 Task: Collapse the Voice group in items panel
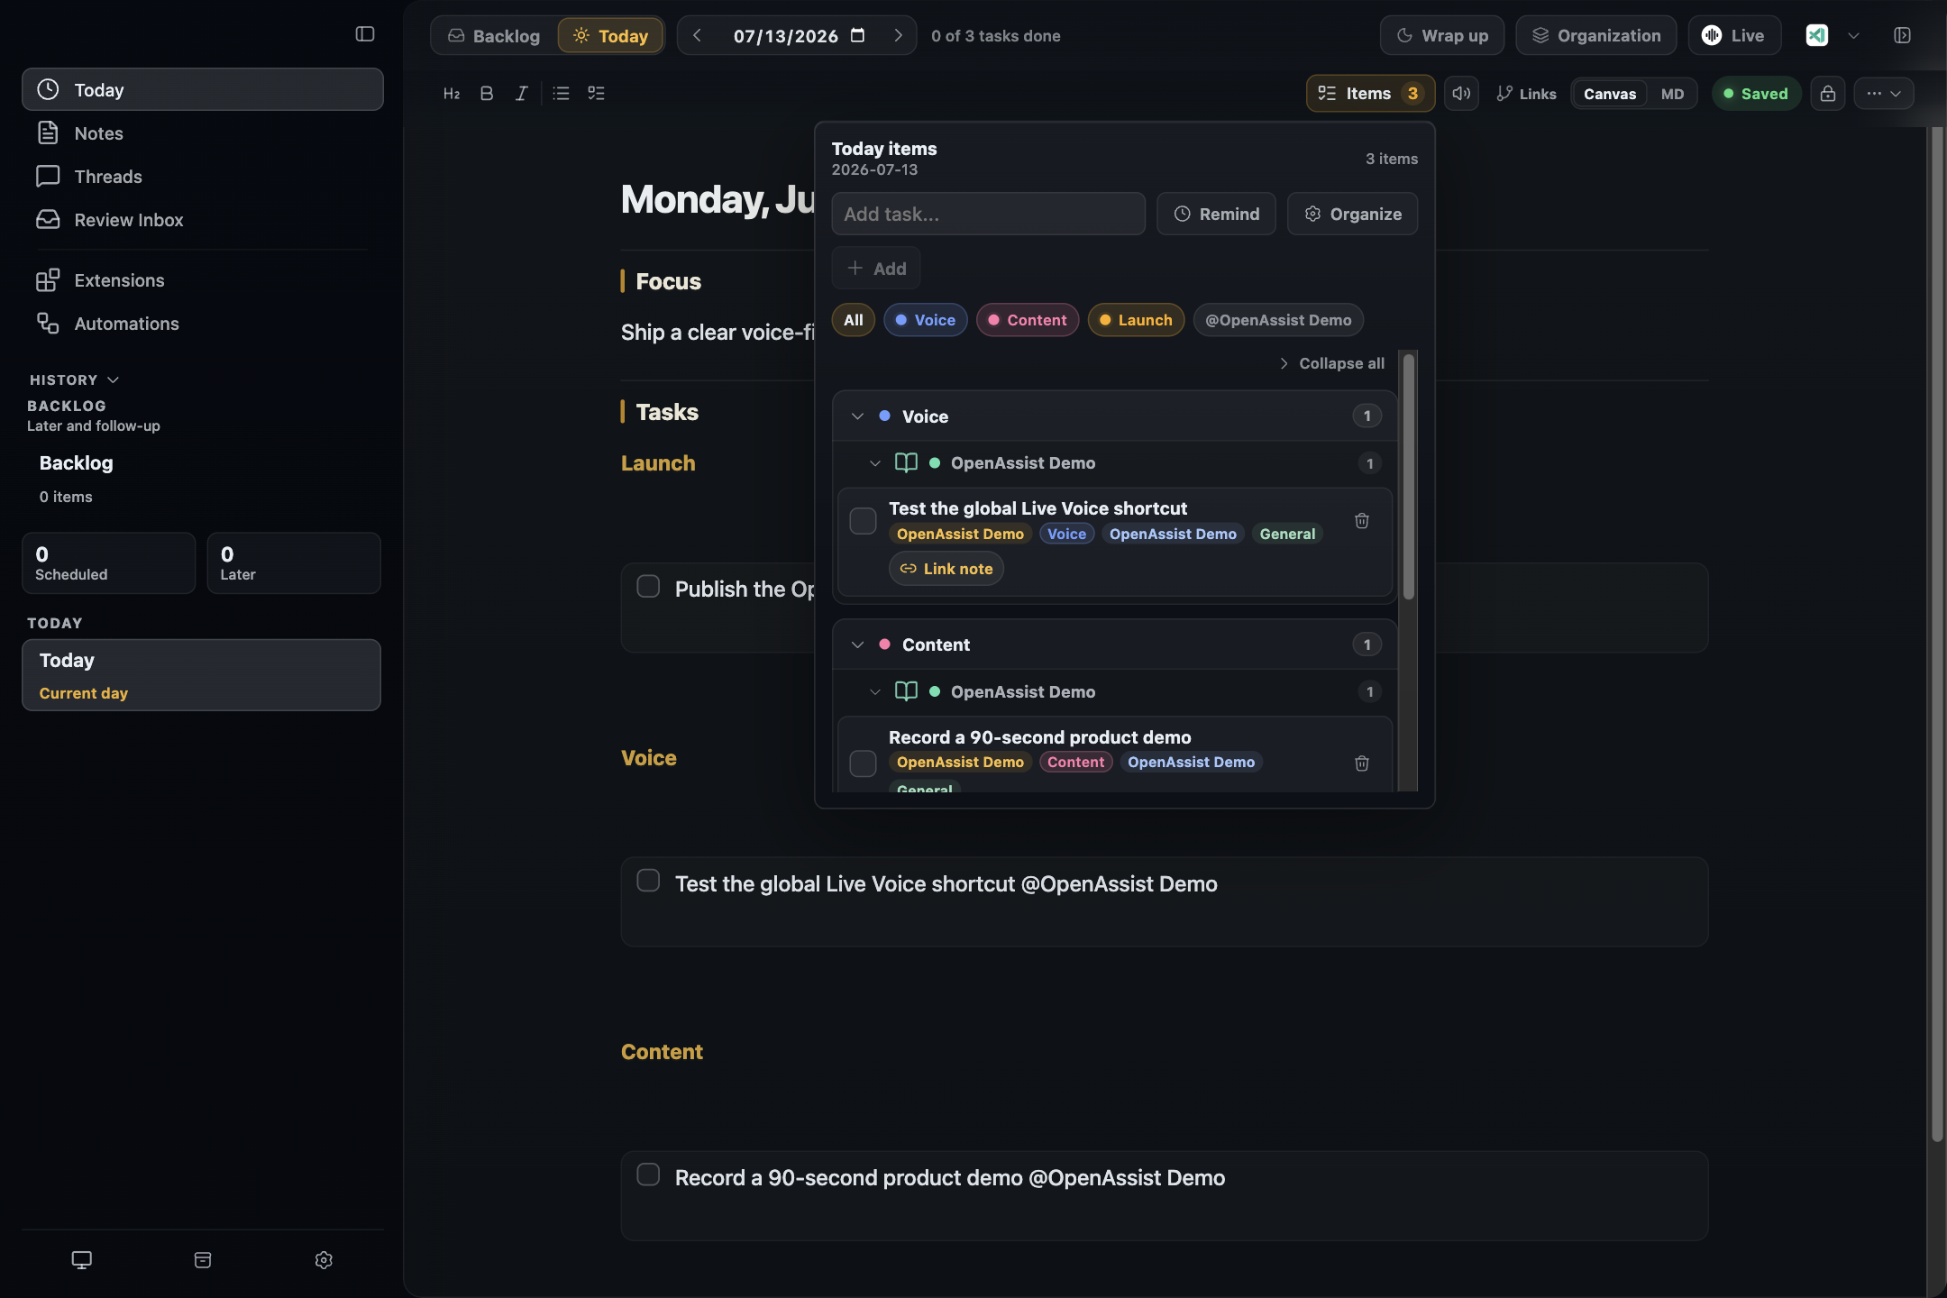coord(857,416)
